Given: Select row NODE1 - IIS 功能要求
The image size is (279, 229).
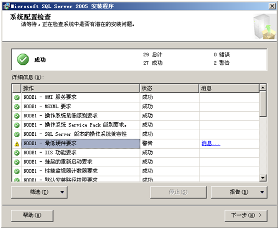Looking at the screenshot, I should (x=135, y=153).
